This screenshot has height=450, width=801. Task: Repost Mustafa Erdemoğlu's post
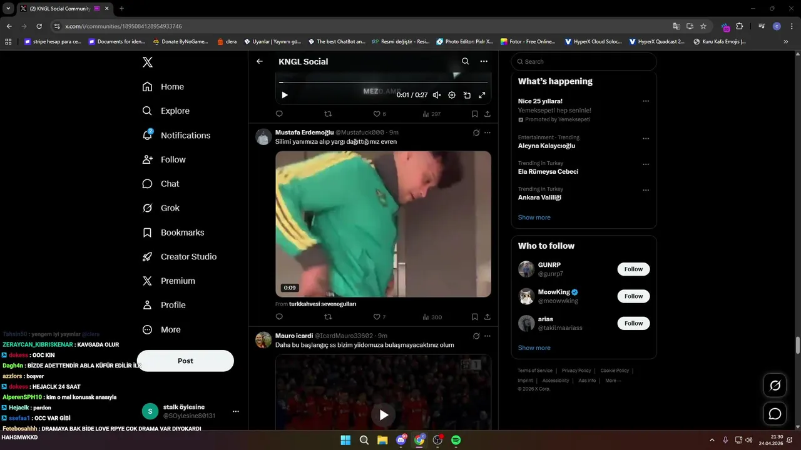click(x=328, y=317)
